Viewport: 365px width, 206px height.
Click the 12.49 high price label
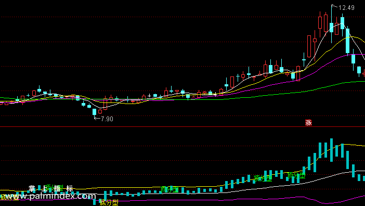point(346,8)
